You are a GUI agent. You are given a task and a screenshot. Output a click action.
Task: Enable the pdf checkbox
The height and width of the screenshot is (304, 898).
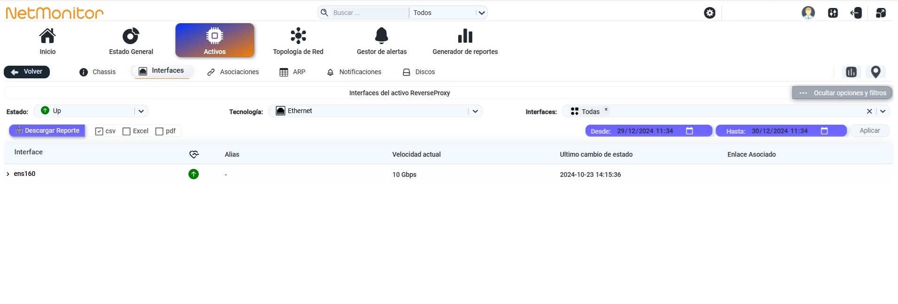click(x=159, y=131)
